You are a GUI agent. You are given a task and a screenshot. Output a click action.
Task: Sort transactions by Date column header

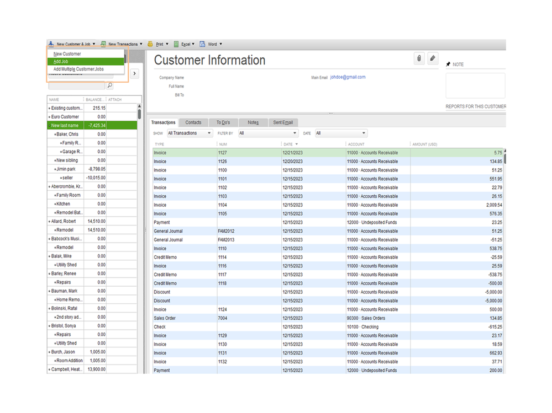[x=288, y=144]
